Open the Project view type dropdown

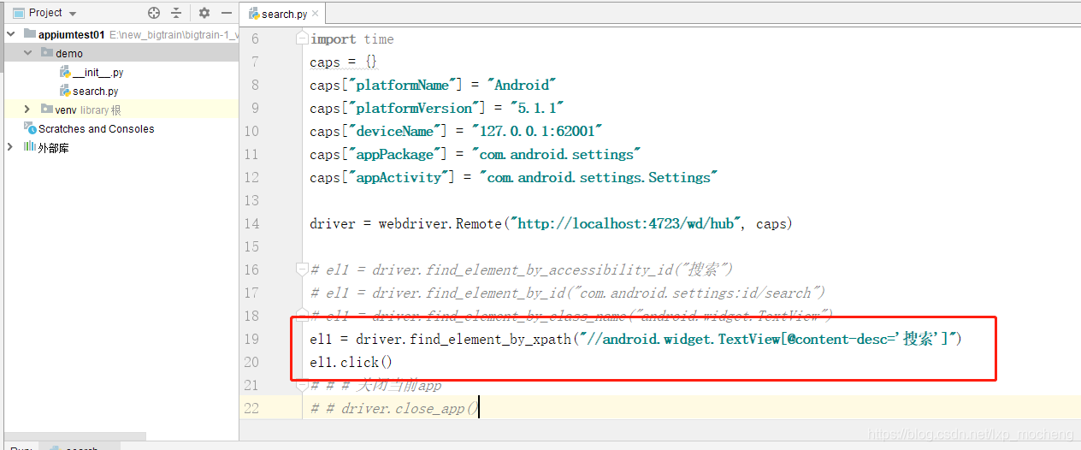(x=72, y=14)
